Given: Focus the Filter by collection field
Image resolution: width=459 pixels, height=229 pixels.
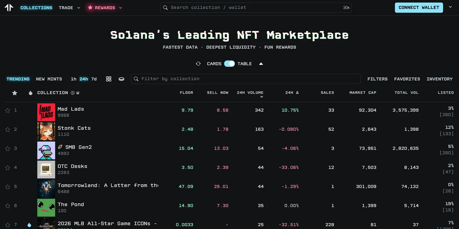Looking at the screenshot, I should pos(246,79).
